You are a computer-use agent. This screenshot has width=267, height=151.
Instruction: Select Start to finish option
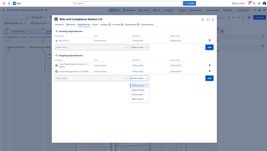coord(140,99)
